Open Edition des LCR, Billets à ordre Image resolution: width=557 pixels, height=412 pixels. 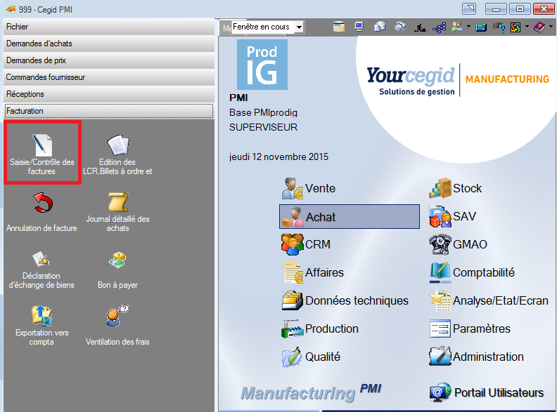click(x=117, y=154)
